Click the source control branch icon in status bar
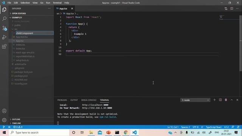242x136 pixels. (x=4, y=127)
